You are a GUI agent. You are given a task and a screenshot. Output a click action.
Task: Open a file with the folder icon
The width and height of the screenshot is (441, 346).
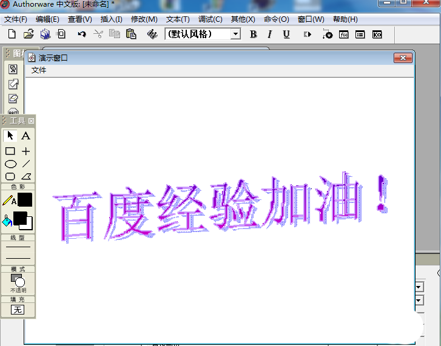coord(29,34)
